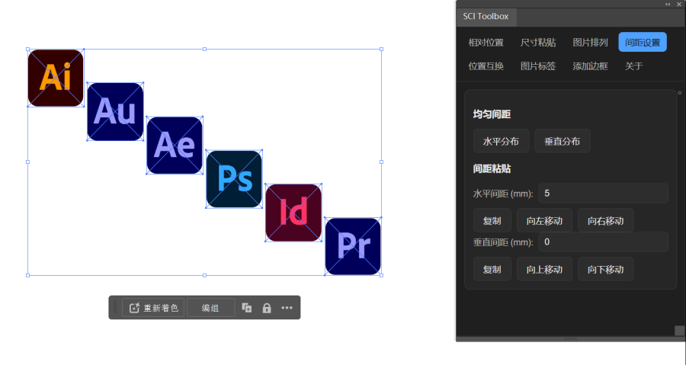Select the Au Audition icon on canvas

point(116,111)
